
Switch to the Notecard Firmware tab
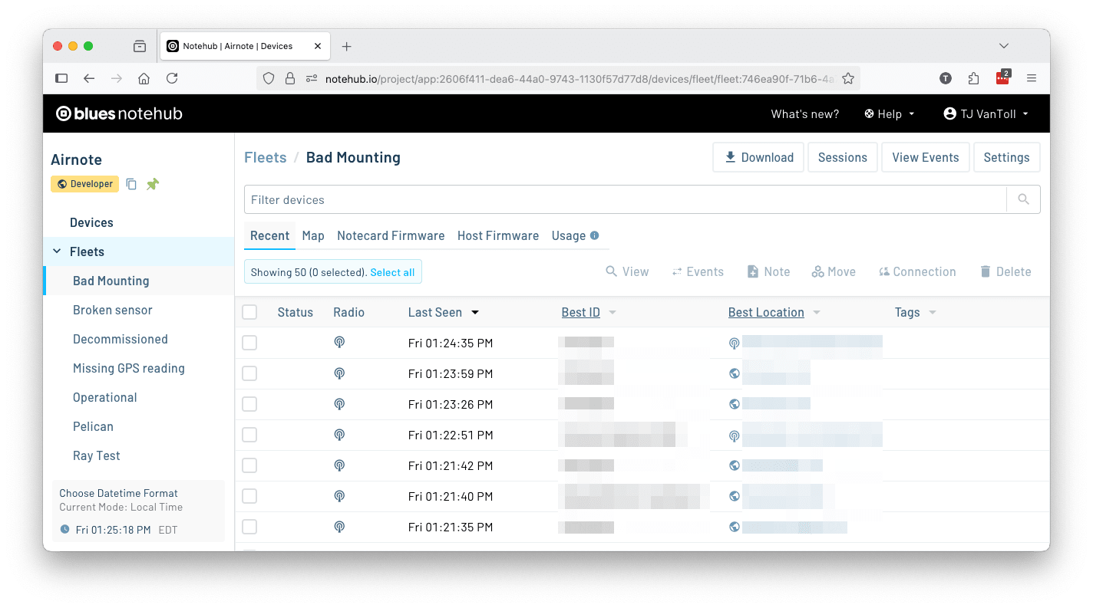click(391, 235)
